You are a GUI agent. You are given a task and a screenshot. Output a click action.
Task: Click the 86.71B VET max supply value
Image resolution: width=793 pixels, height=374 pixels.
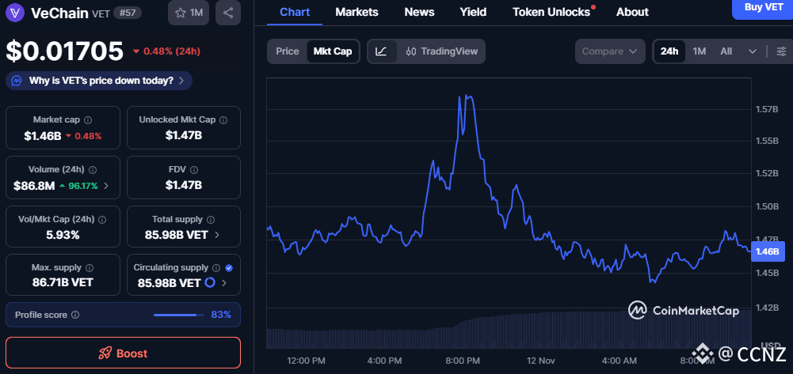tap(63, 282)
